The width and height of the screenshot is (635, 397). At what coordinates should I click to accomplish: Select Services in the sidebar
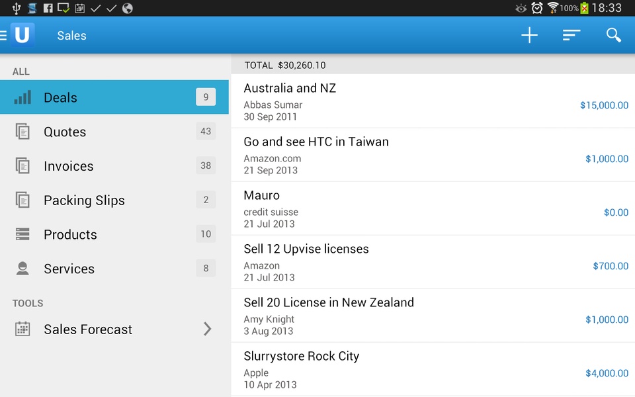(x=114, y=269)
